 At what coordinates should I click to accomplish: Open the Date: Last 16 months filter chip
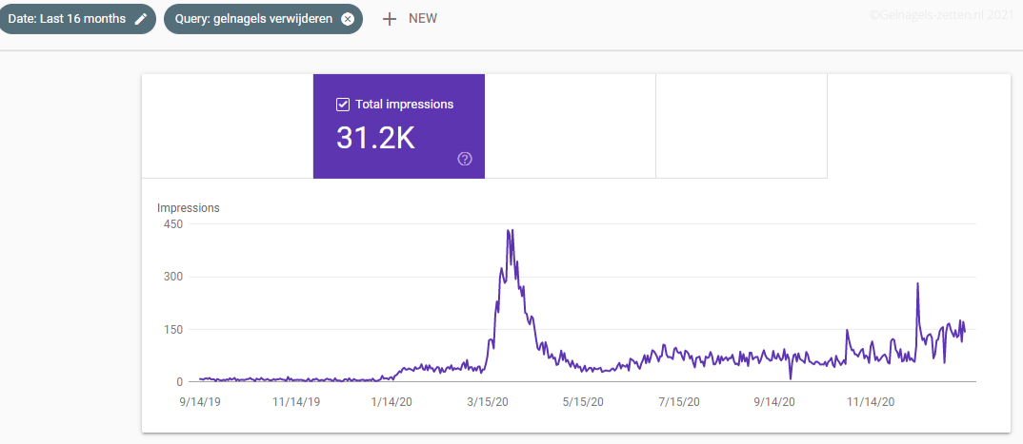pos(67,19)
